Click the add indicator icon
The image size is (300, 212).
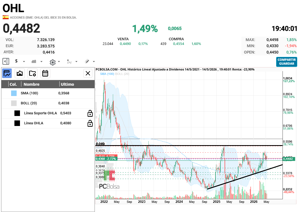point(69,62)
